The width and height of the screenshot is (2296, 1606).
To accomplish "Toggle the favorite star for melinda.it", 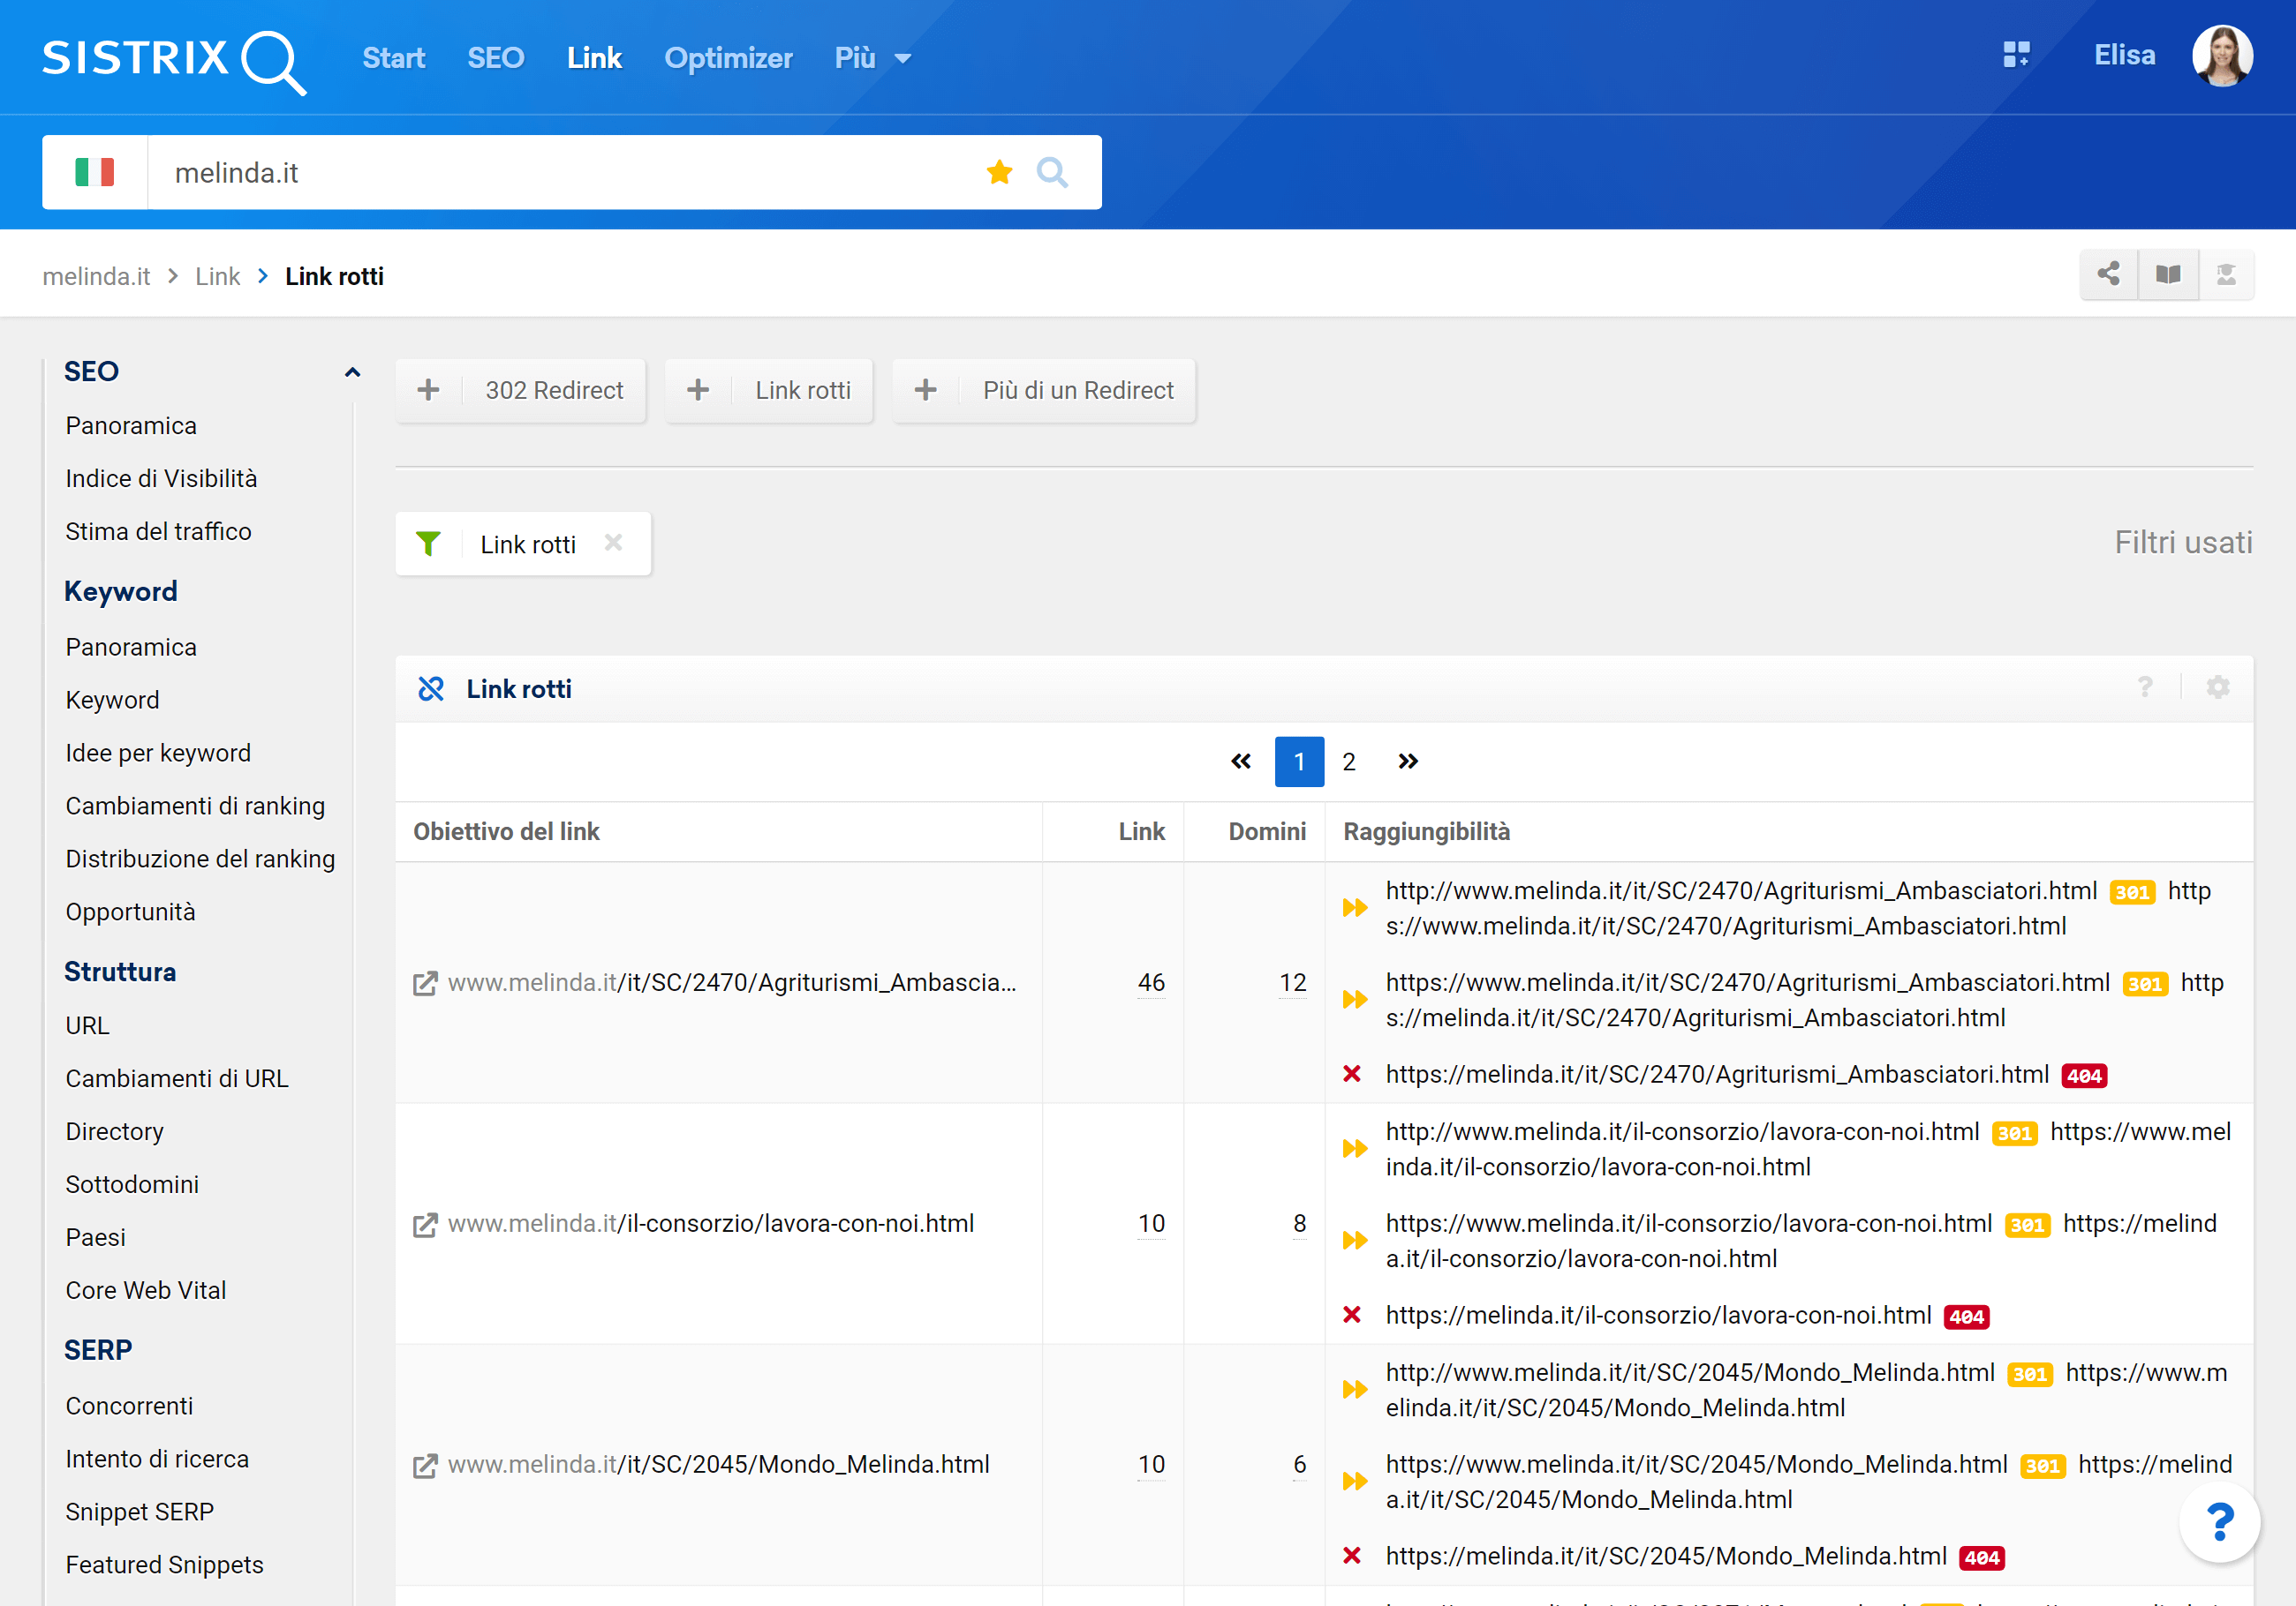I will click(999, 172).
